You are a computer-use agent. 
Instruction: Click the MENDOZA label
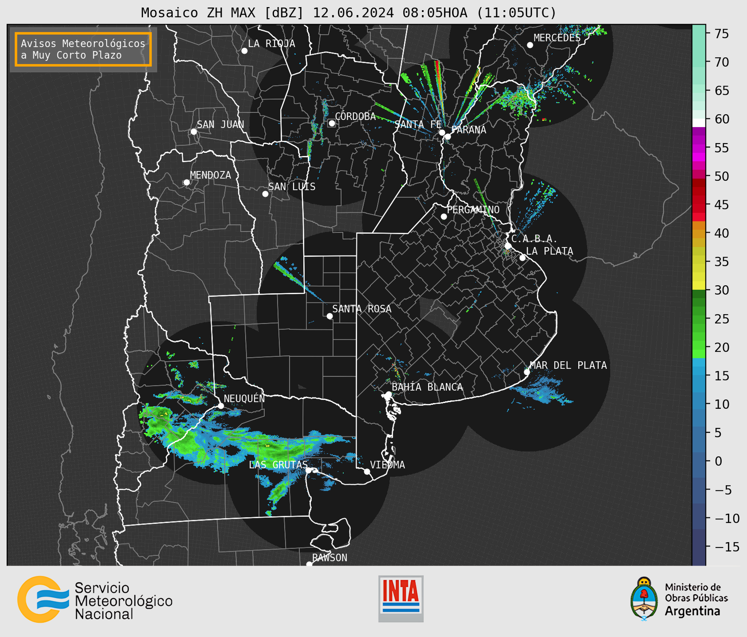pos(210,175)
